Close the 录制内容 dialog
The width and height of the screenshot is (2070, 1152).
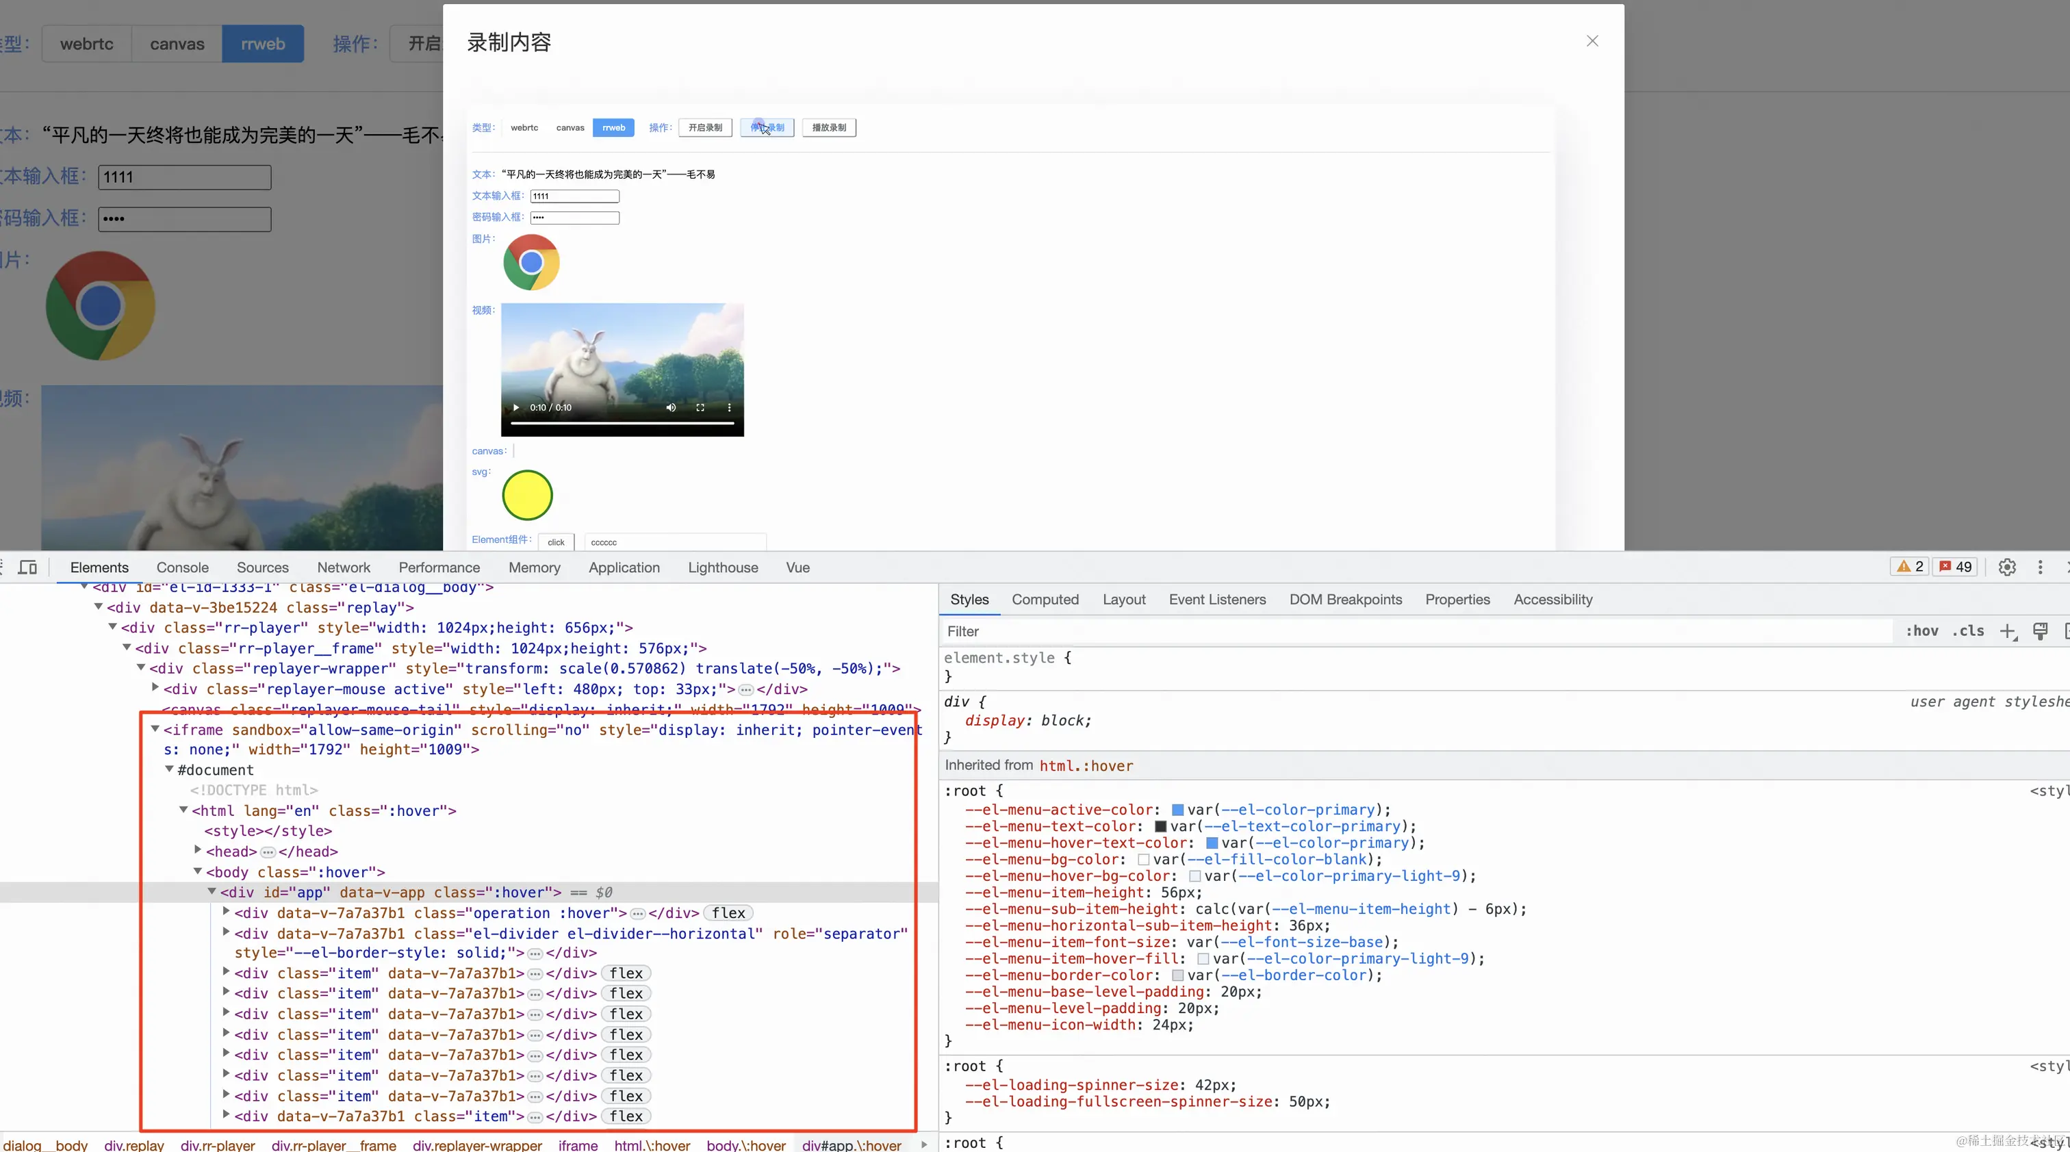(x=1592, y=41)
